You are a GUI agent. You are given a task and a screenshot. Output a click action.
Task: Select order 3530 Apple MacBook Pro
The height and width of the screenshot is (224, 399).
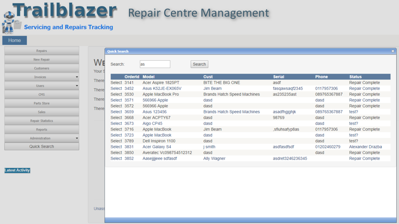coord(116,95)
